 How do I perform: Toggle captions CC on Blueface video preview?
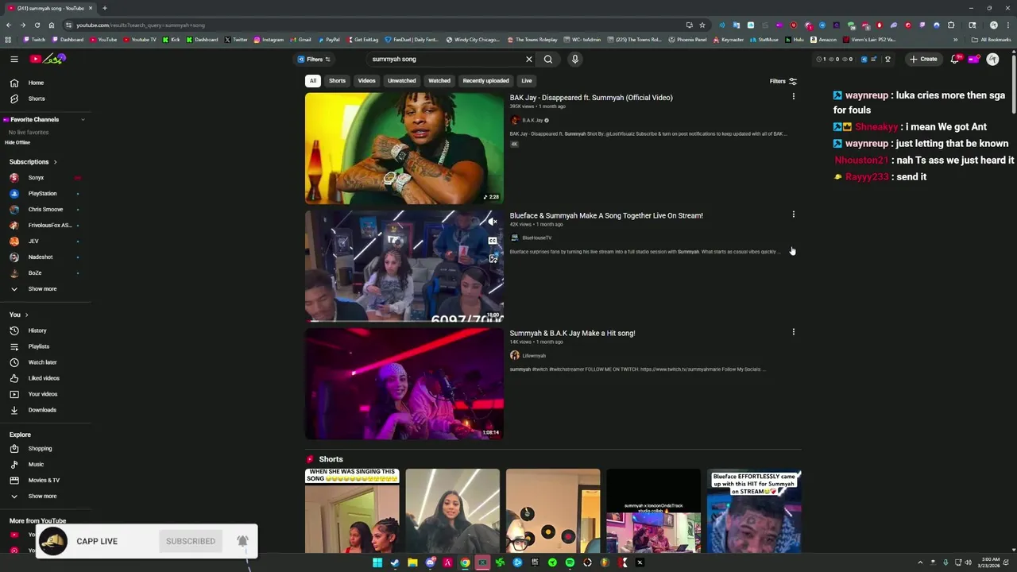click(x=493, y=241)
